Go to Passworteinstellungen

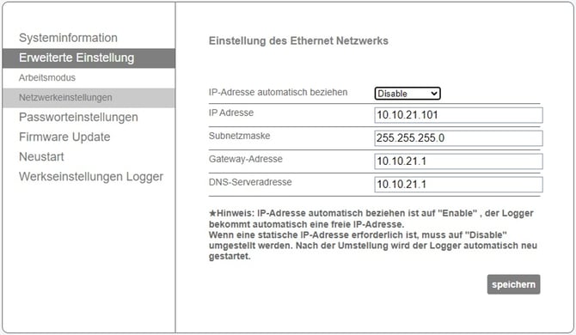pos(78,118)
